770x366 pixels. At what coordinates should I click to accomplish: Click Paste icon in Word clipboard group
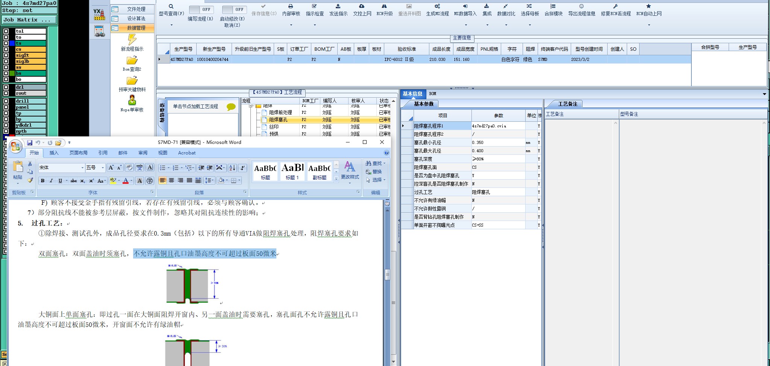(18, 167)
